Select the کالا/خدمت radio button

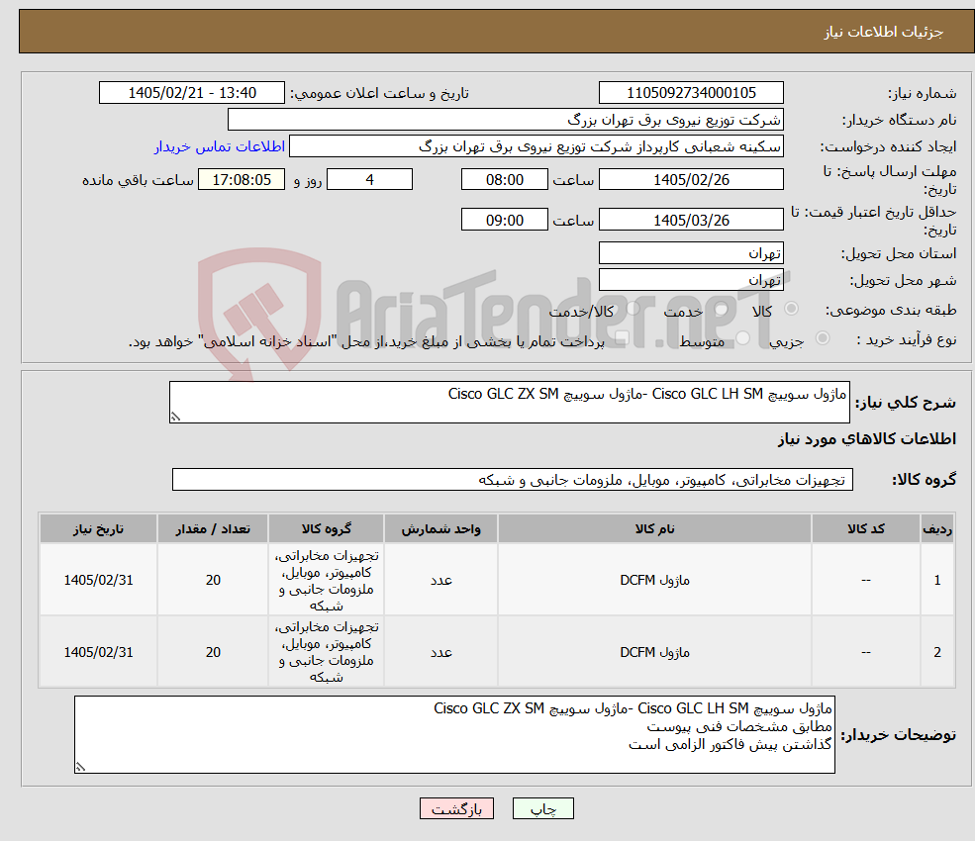click(633, 309)
